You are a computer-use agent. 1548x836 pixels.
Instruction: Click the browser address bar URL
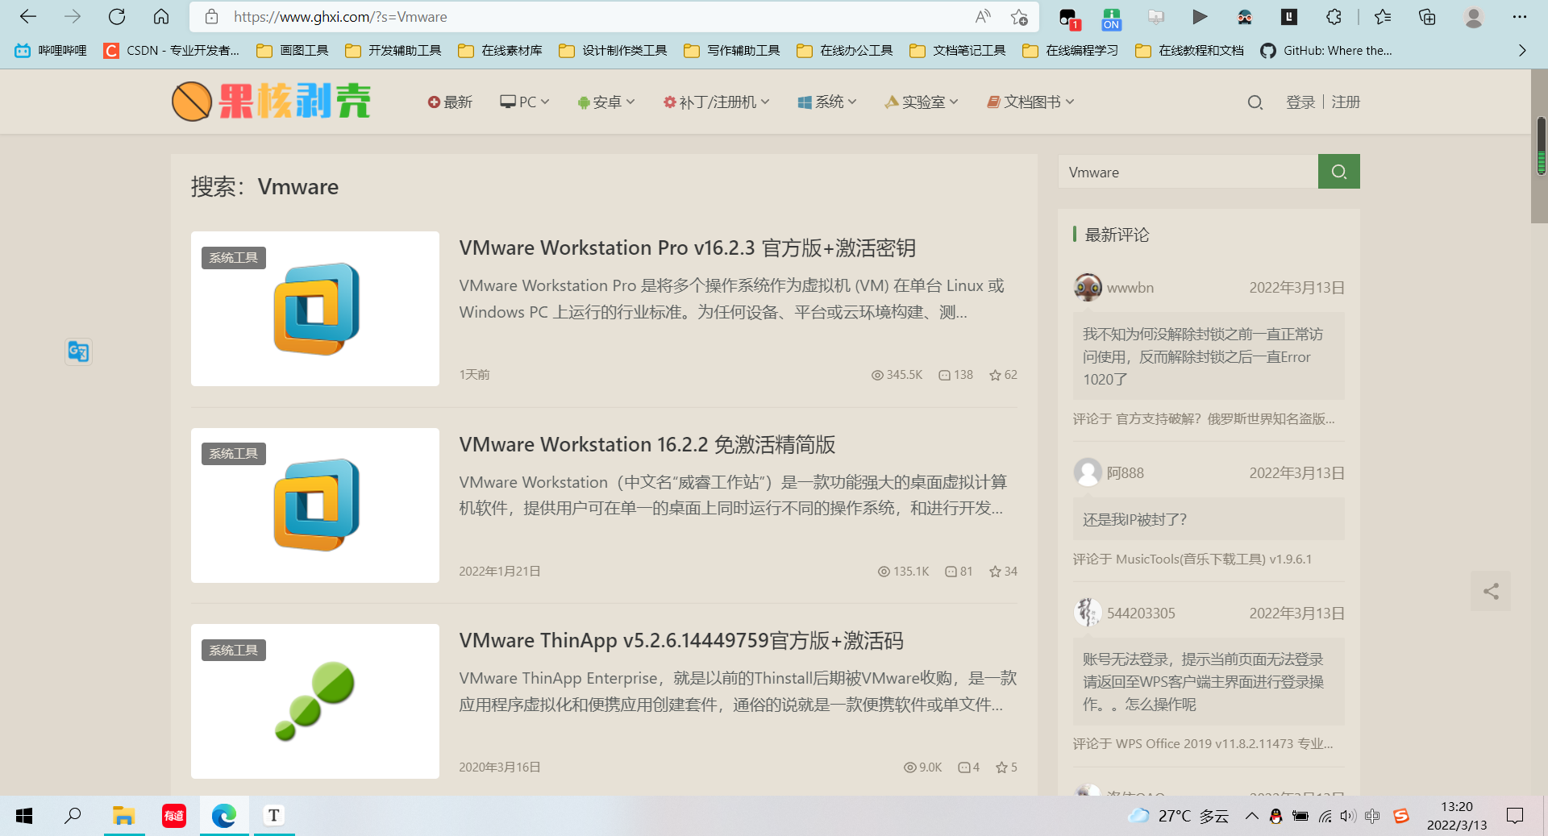point(340,17)
